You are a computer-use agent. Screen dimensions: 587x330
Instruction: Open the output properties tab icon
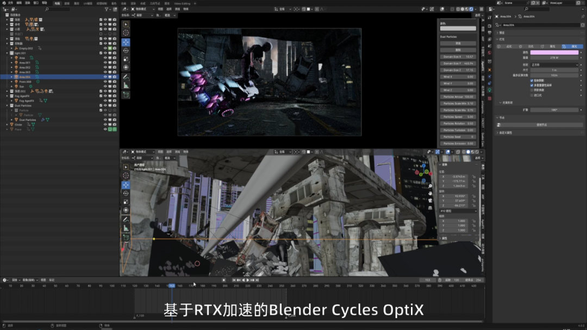tap(490, 33)
